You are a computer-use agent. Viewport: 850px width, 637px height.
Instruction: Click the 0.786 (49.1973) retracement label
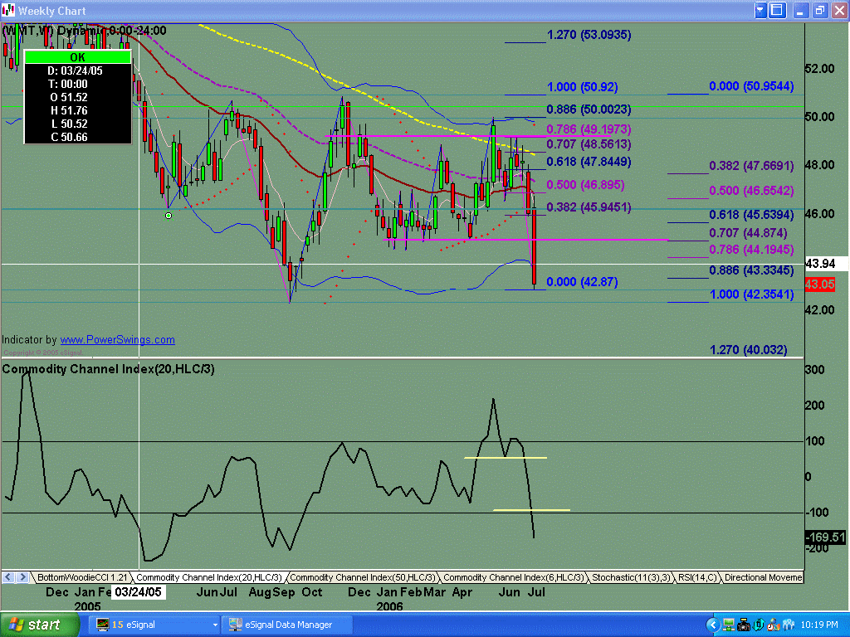pos(589,129)
